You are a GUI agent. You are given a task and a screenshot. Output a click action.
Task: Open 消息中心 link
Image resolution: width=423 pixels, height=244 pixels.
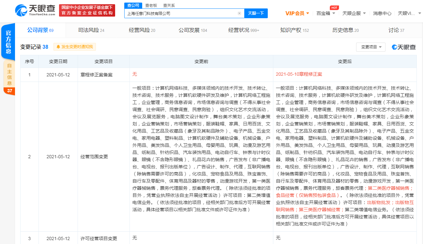tap(382, 13)
